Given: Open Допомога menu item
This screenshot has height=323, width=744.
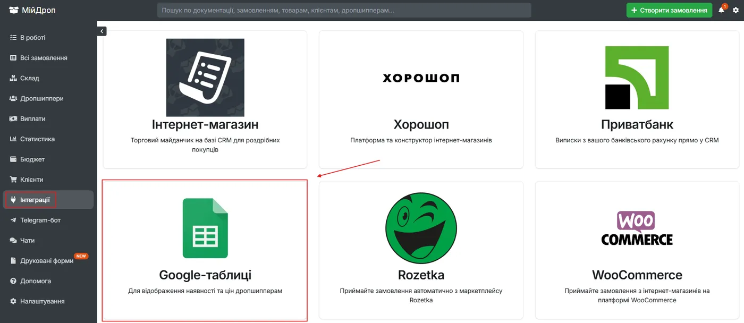Looking at the screenshot, I should click(48, 280).
